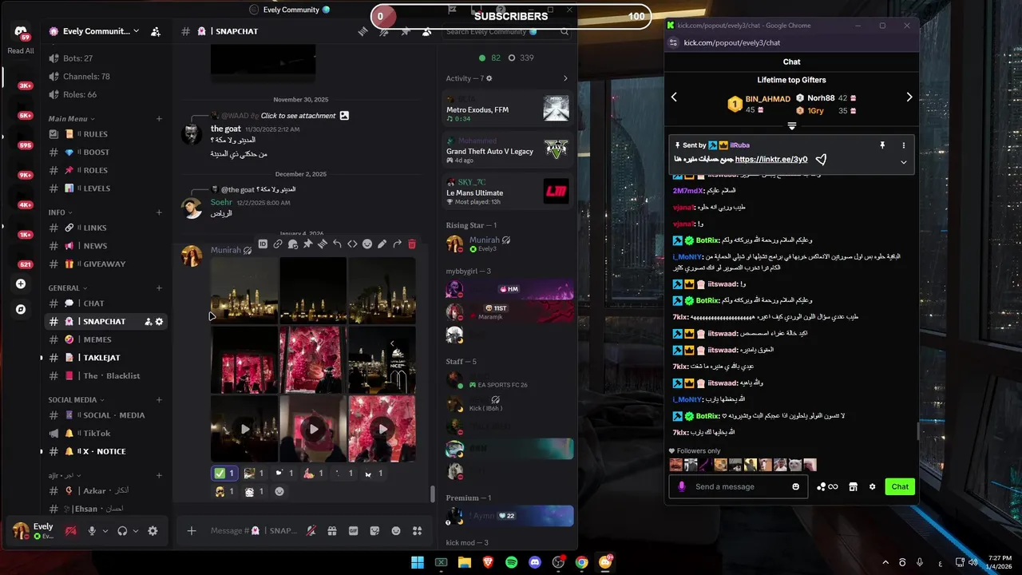1022x575 pixels.
Task: Toggle Discord microphone mute
Action: coord(92,531)
